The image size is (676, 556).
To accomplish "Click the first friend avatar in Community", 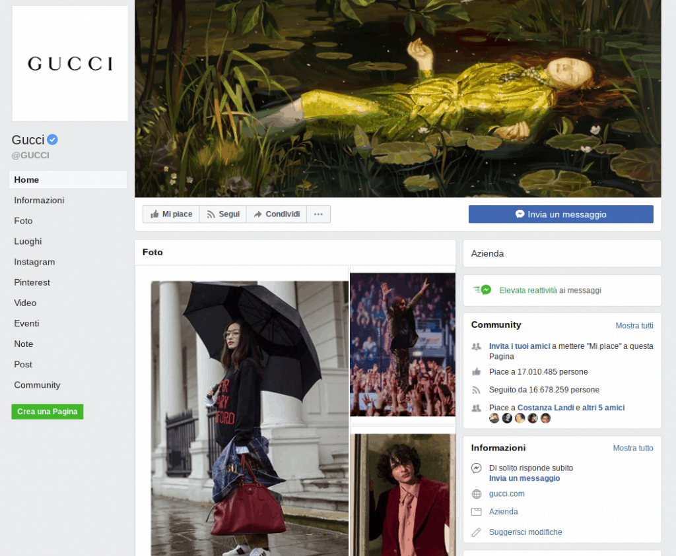I will tap(494, 418).
